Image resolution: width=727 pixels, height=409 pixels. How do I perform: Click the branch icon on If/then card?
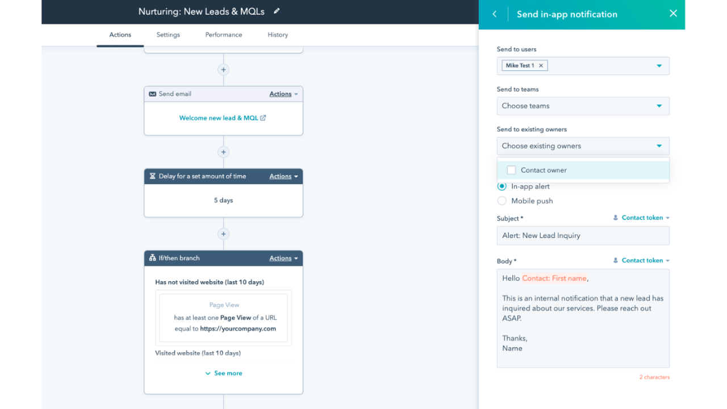(152, 258)
